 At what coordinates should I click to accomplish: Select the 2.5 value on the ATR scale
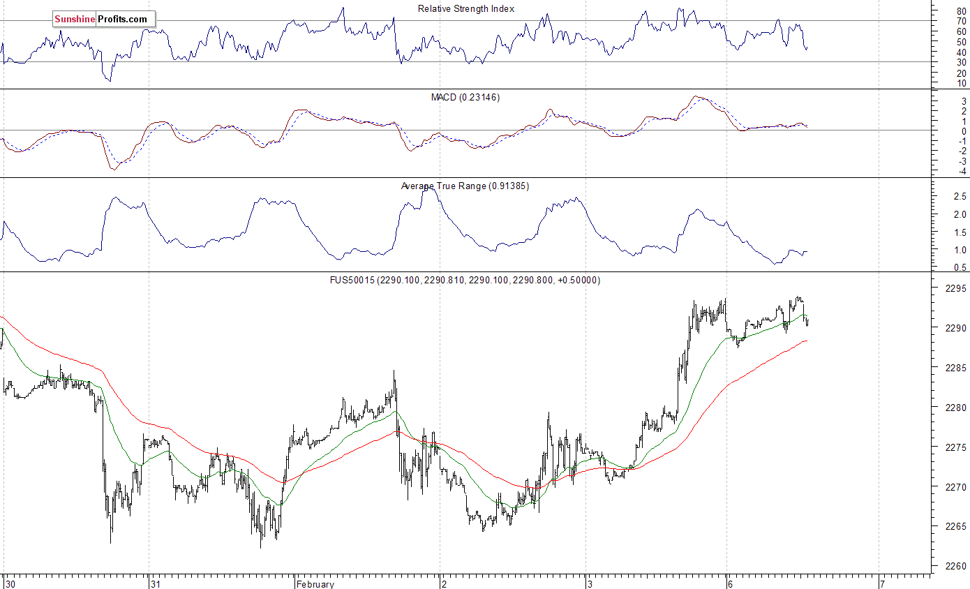pyautogui.click(x=960, y=197)
